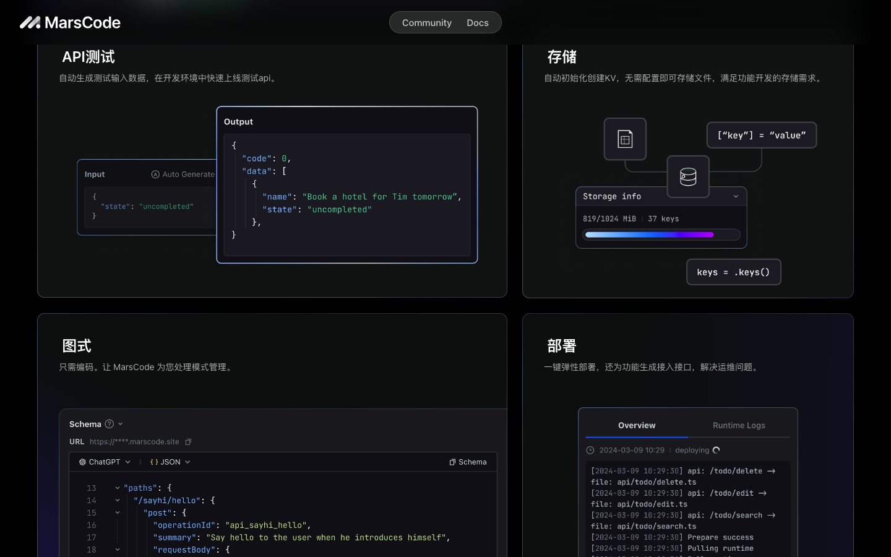Click the deploying spinner indicator

716,450
